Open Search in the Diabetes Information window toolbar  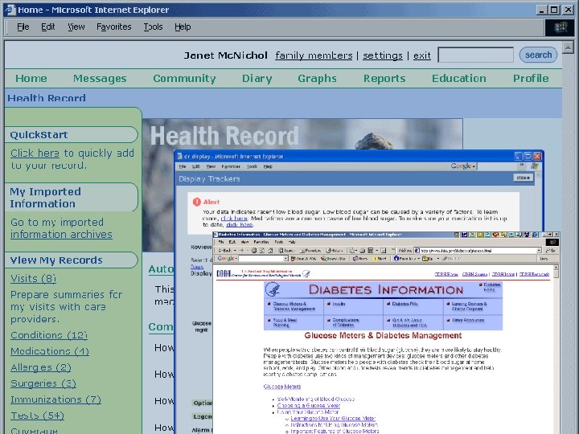click(x=285, y=251)
